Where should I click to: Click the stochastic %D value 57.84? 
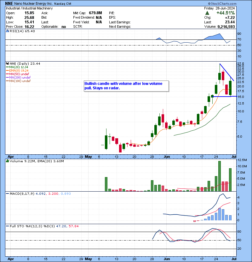pos(73,226)
